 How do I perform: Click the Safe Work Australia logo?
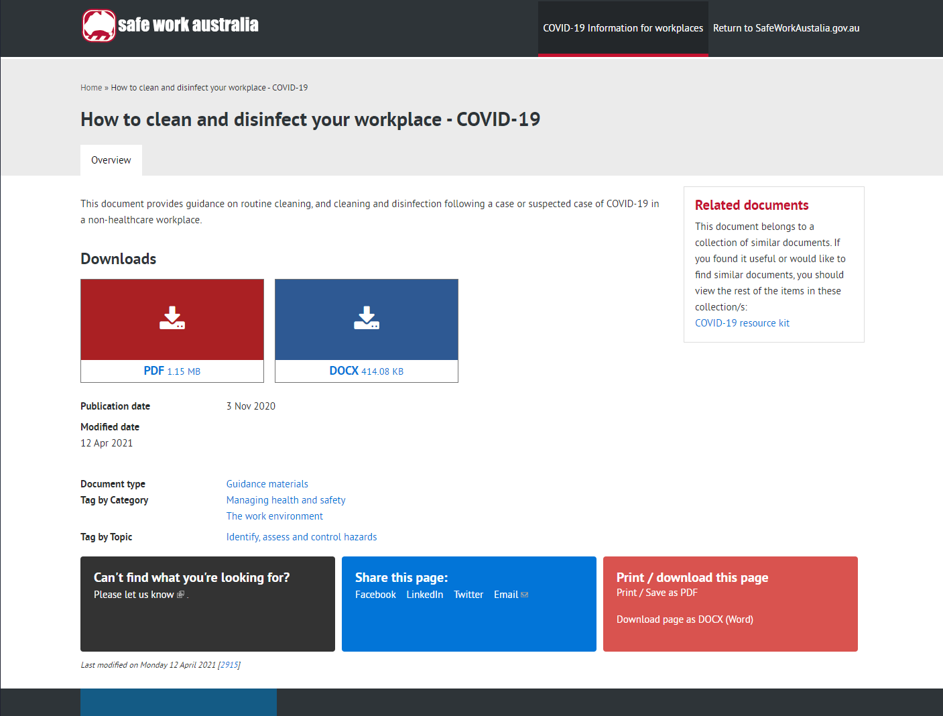click(170, 25)
